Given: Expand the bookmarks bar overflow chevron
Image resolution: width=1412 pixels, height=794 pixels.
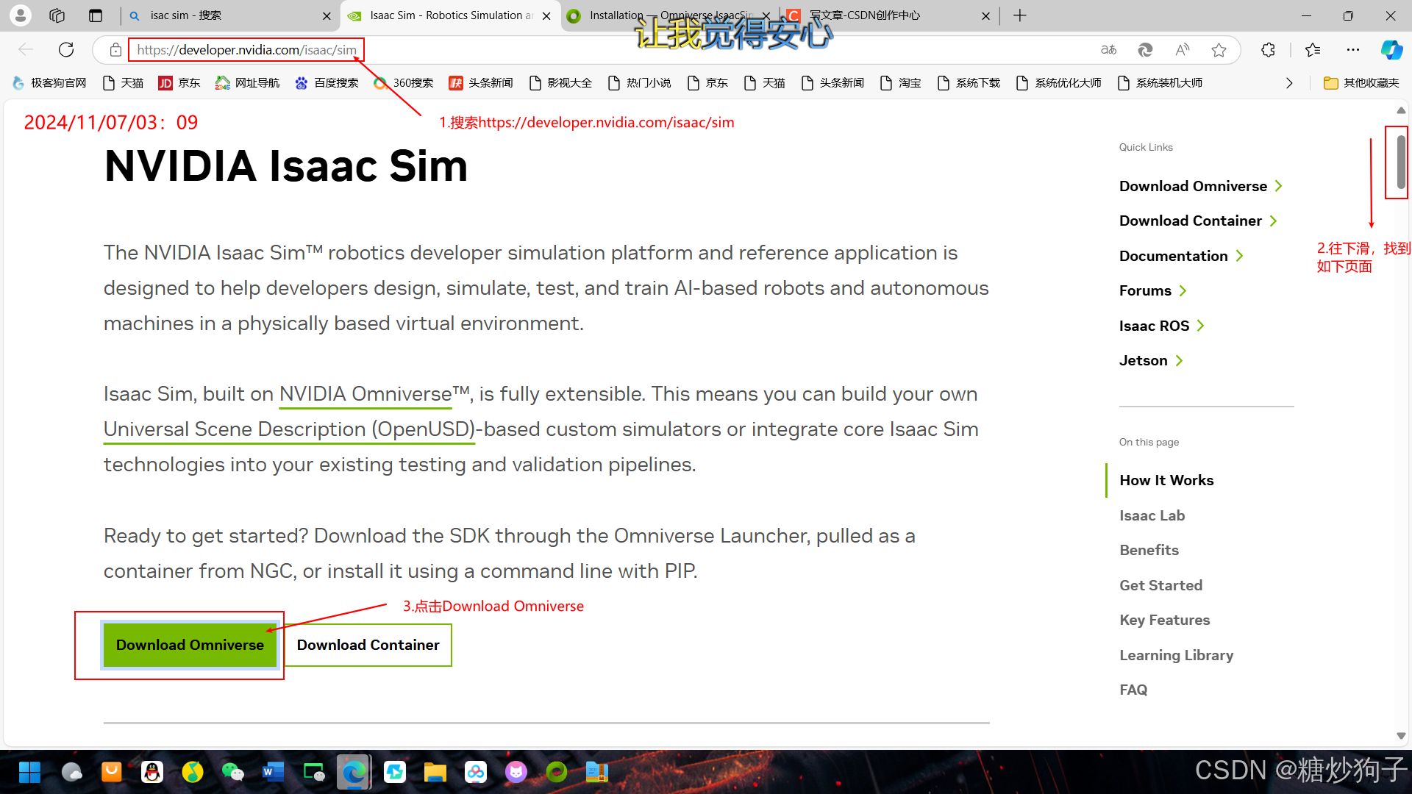Looking at the screenshot, I should tap(1289, 83).
